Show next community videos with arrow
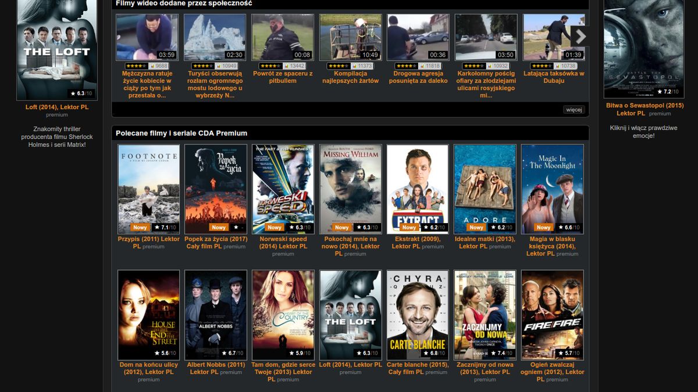The height and width of the screenshot is (392, 698). [579, 36]
